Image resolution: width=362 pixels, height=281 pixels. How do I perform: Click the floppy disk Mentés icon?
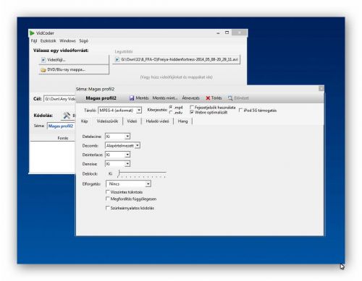(x=132, y=98)
